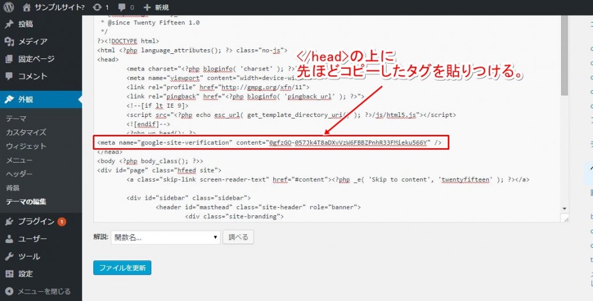Click the <!--[if lt IE 9]> line

coord(158,106)
